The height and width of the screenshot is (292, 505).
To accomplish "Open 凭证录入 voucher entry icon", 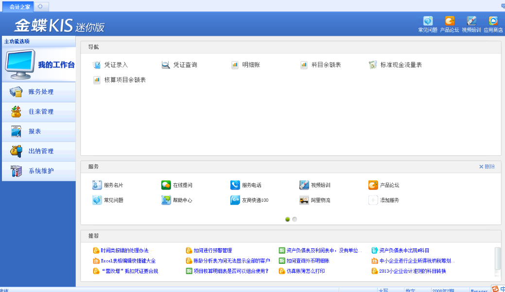I will click(x=97, y=65).
